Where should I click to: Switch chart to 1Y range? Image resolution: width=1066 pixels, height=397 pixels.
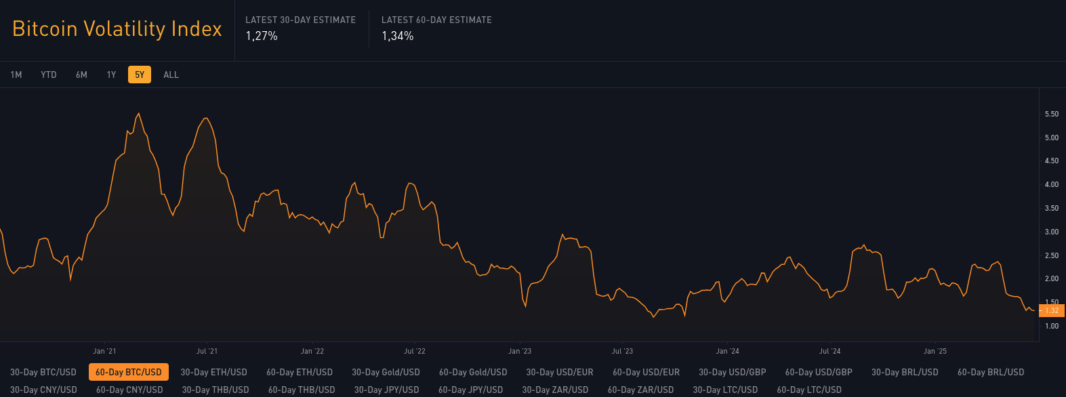[x=111, y=75]
